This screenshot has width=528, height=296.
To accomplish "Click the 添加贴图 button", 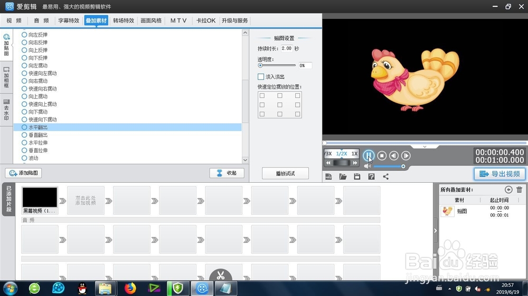I will [x=24, y=173].
